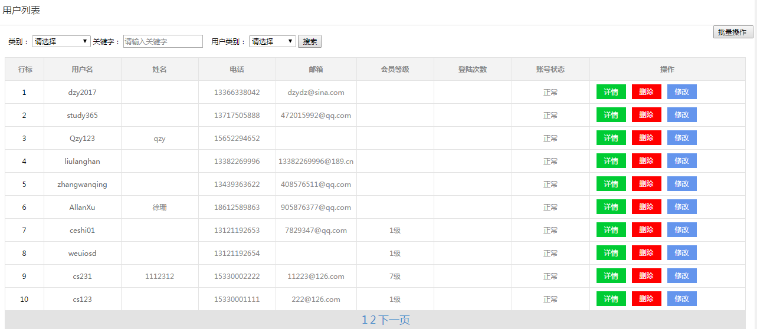The width and height of the screenshot is (757, 329).
Task: Click 删除 in AllanXu row
Action: point(647,207)
